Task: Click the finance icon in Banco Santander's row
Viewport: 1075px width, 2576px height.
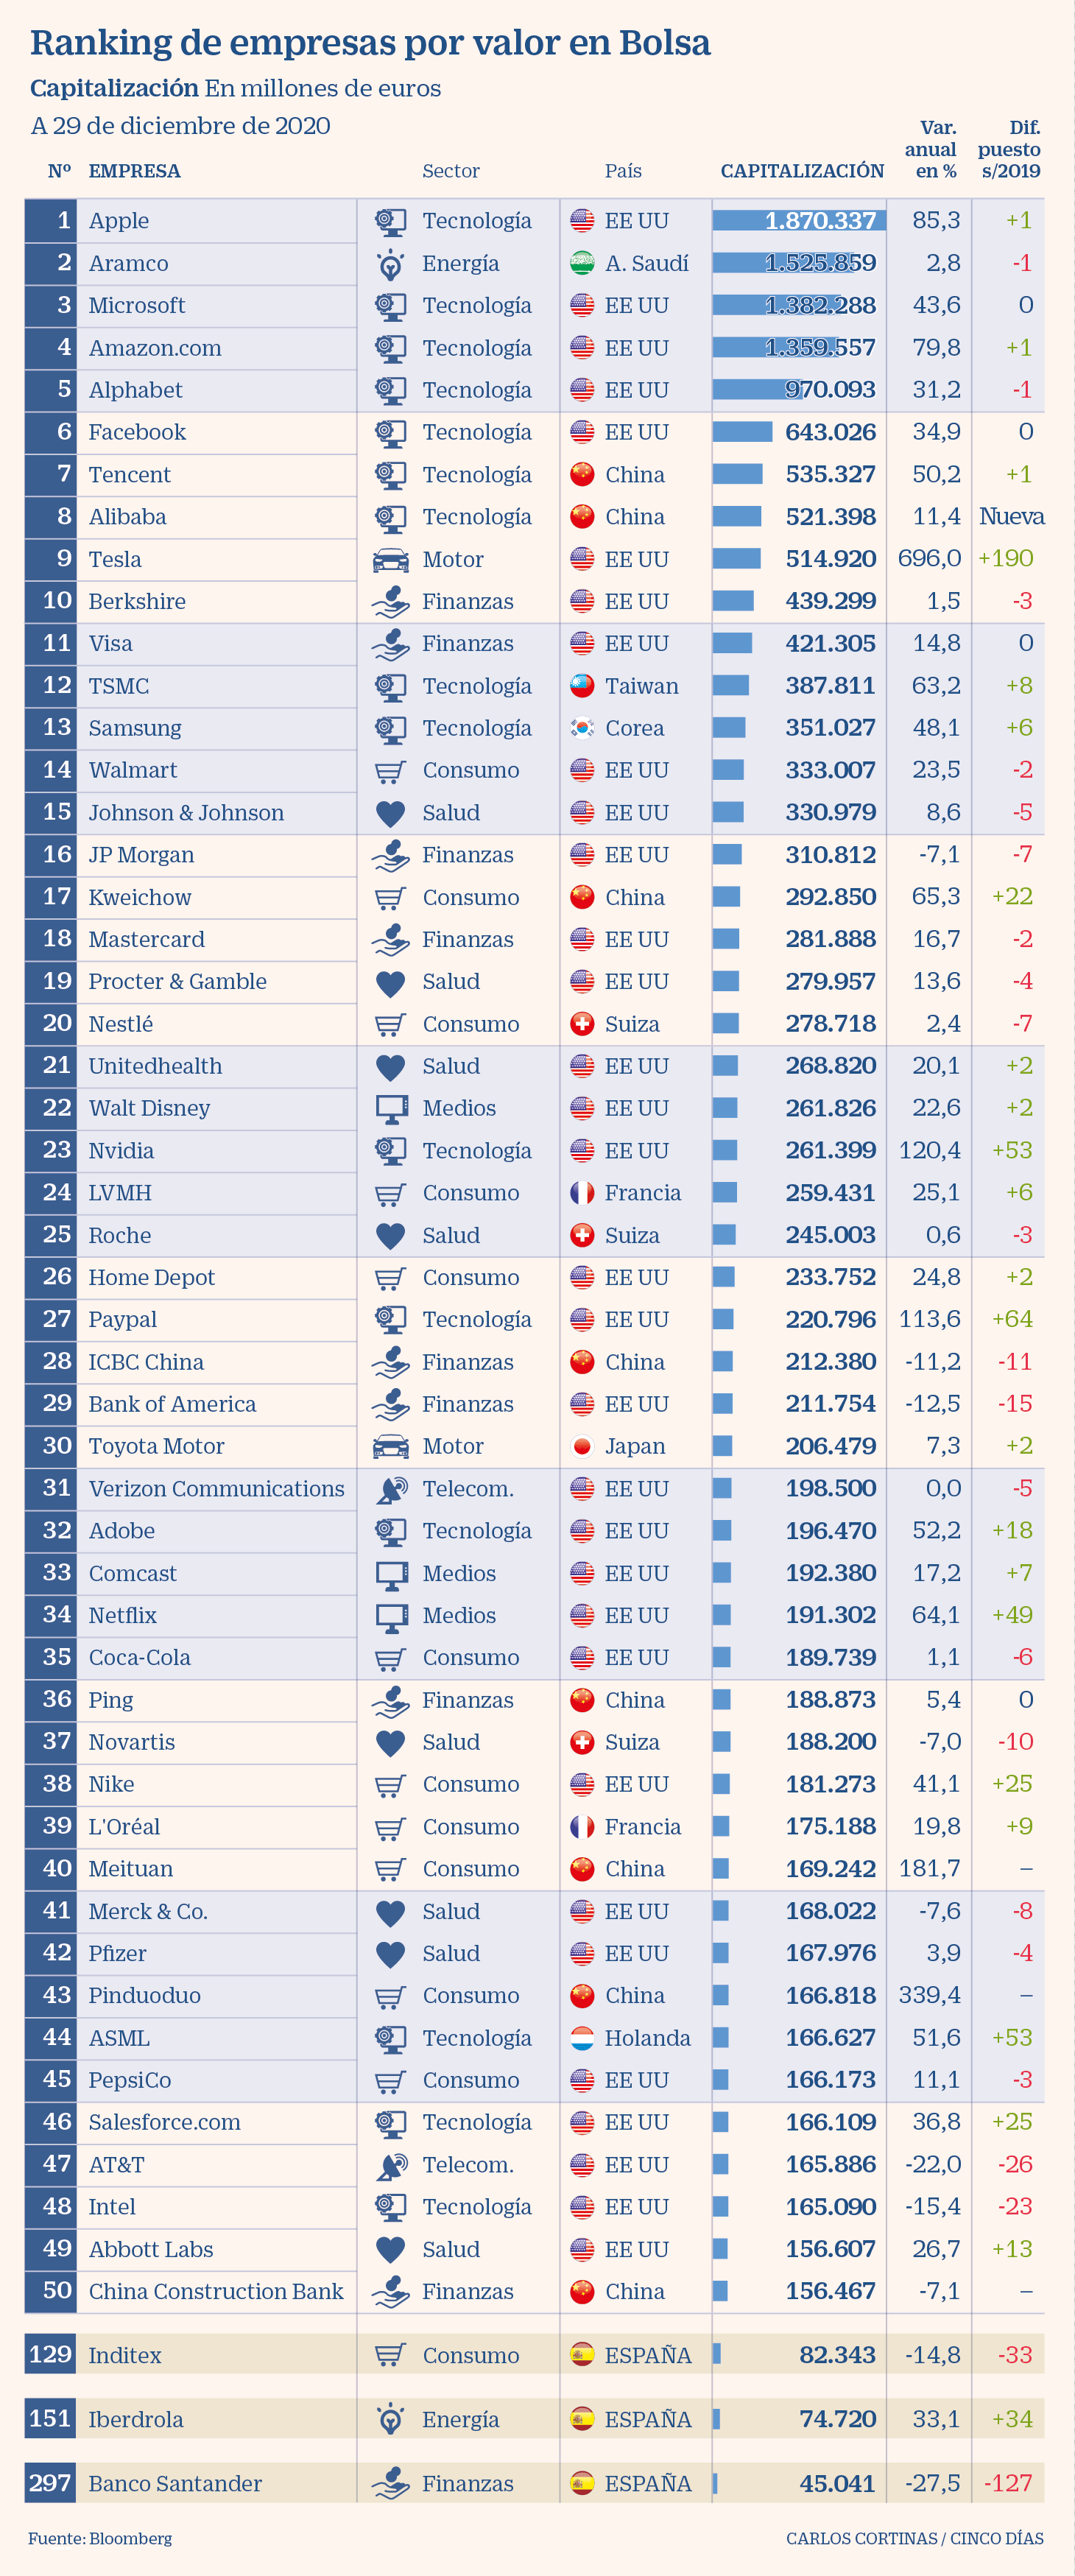Action: click(x=390, y=2484)
